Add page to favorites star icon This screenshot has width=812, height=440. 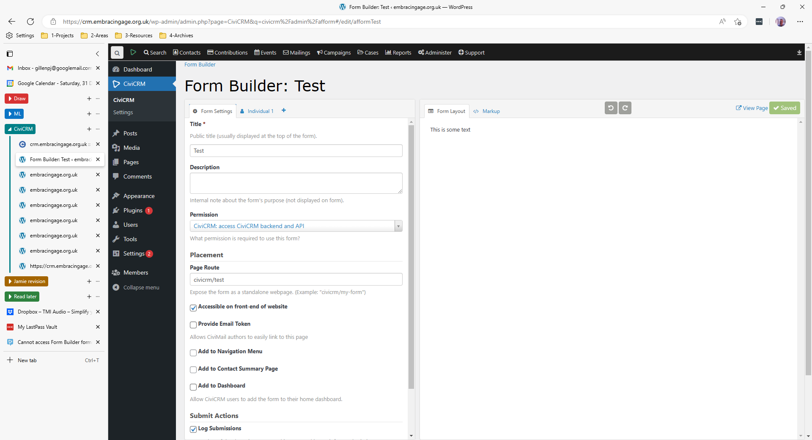click(x=738, y=22)
